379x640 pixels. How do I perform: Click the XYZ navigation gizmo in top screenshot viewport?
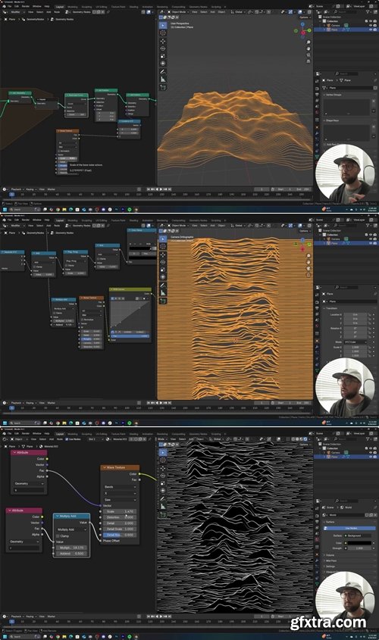click(302, 32)
